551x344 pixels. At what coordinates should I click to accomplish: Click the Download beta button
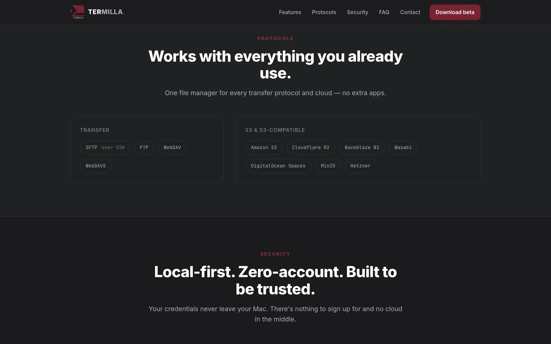pyautogui.click(x=455, y=12)
